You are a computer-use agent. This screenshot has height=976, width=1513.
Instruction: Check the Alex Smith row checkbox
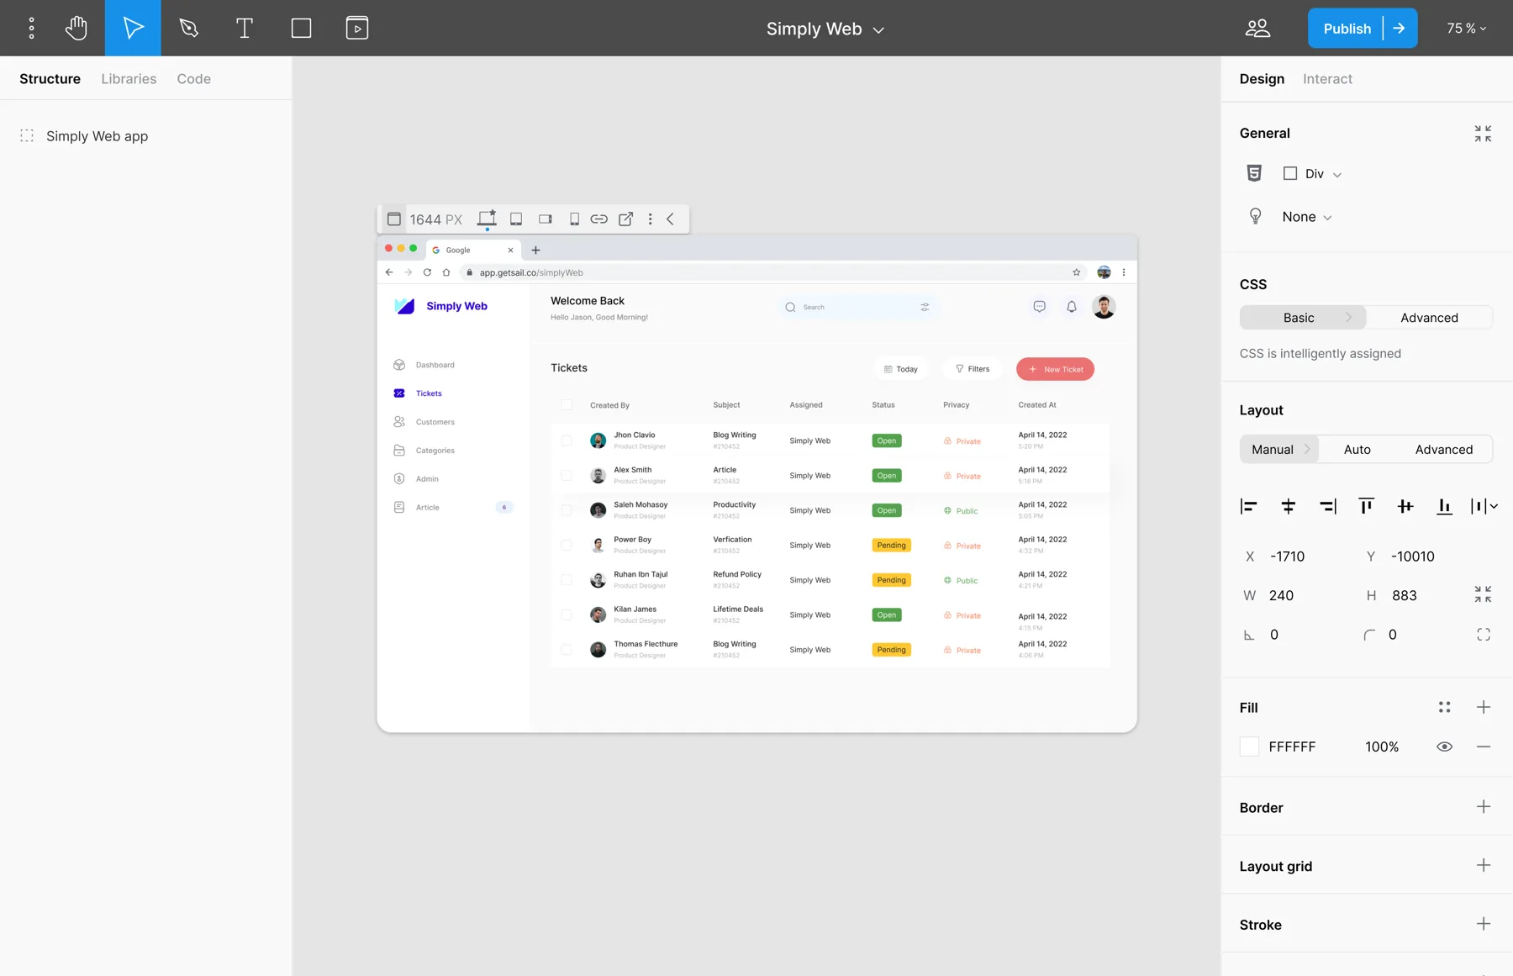(x=567, y=476)
